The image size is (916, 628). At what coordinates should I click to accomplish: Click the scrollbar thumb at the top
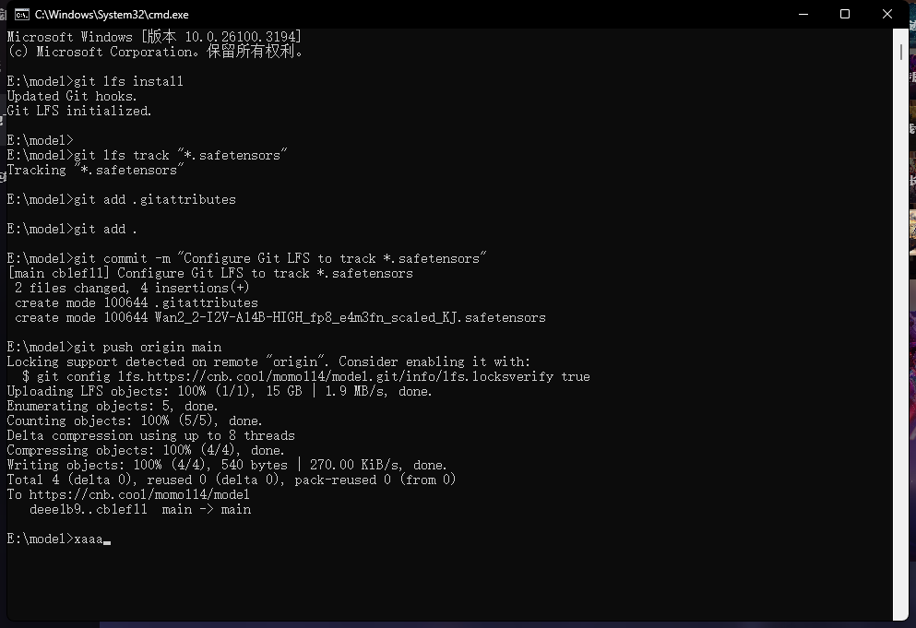tap(901, 46)
